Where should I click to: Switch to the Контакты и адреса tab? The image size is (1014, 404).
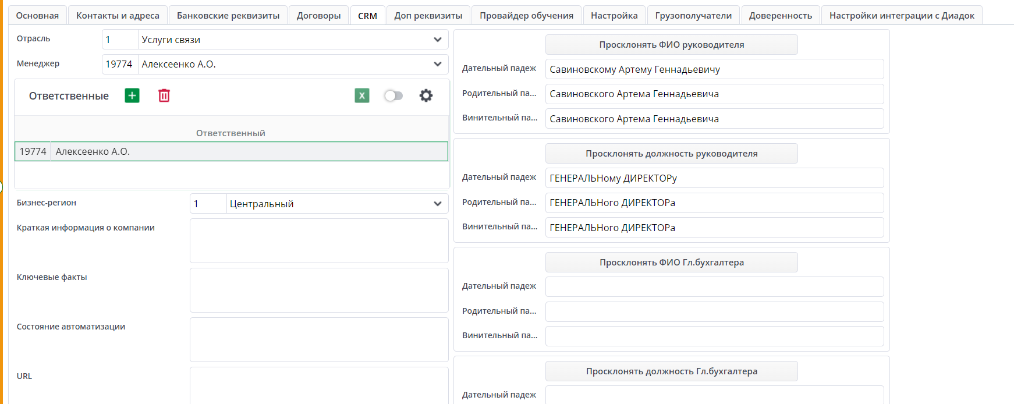118,16
